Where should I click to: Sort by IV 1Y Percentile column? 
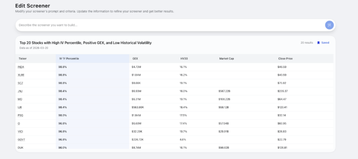click(x=69, y=59)
